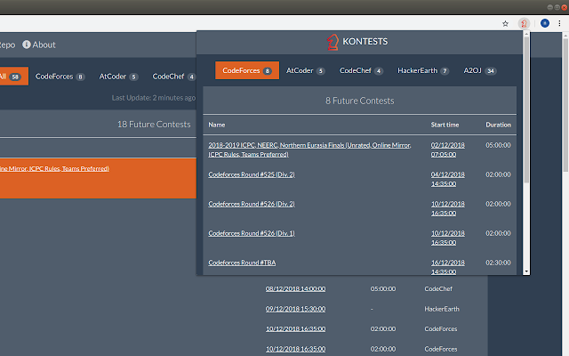Image resolution: width=569 pixels, height=356 pixels.
Task: Open Codeforces Round #TBA link
Action: pyautogui.click(x=242, y=263)
